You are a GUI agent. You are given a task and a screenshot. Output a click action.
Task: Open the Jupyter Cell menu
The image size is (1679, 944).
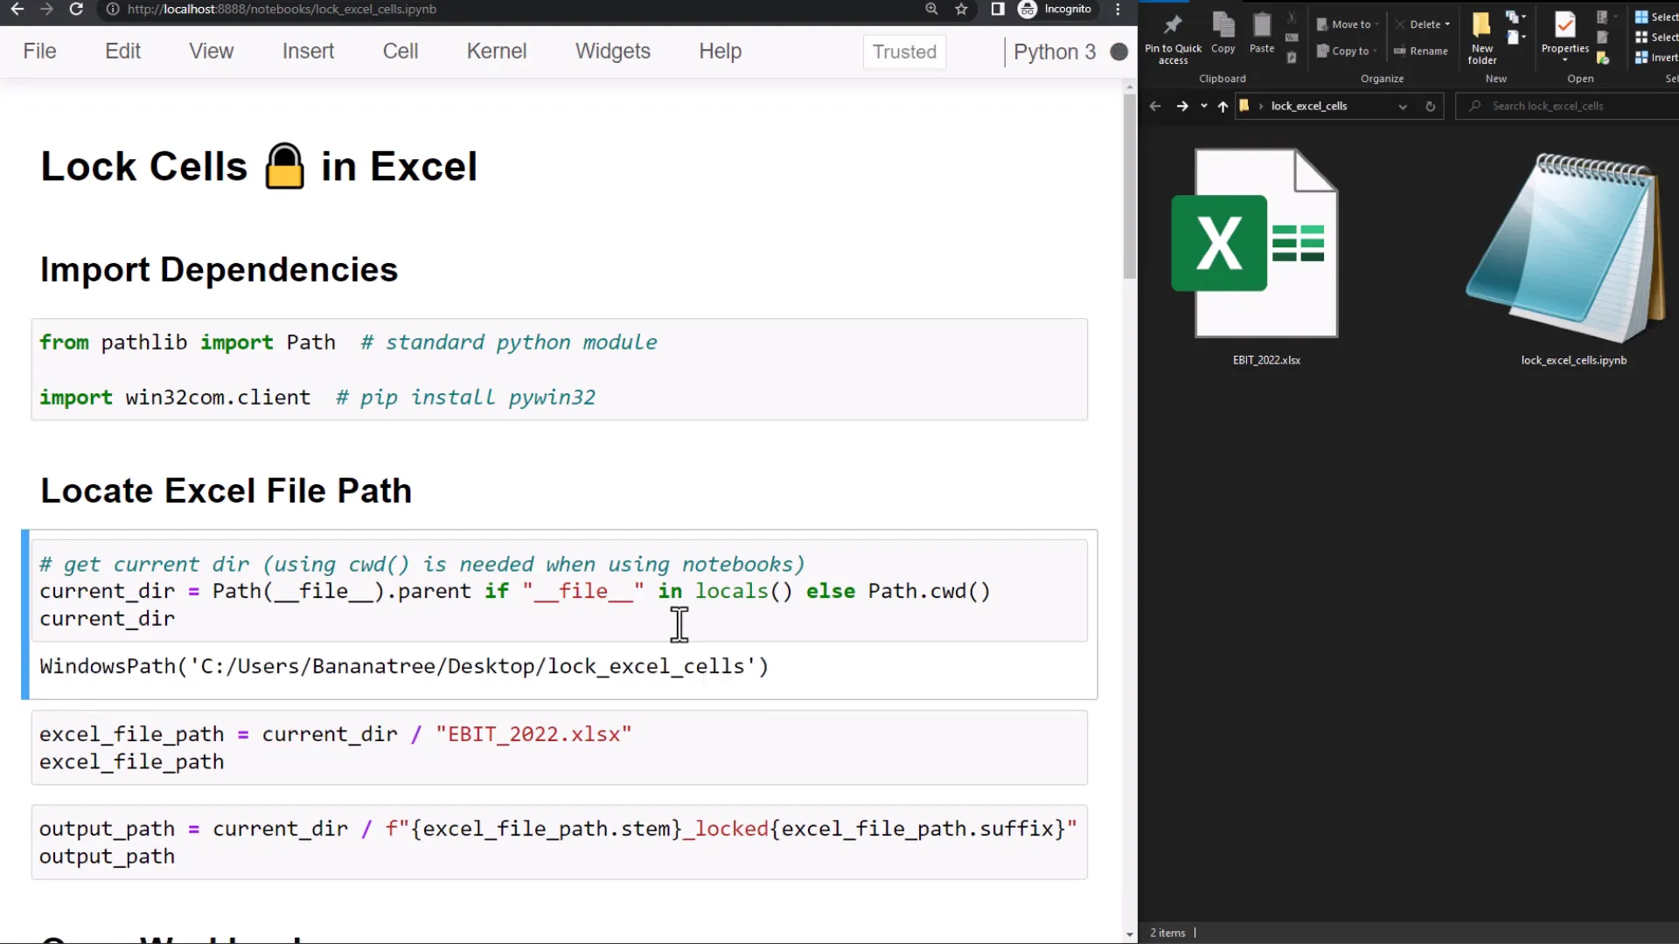click(x=400, y=52)
